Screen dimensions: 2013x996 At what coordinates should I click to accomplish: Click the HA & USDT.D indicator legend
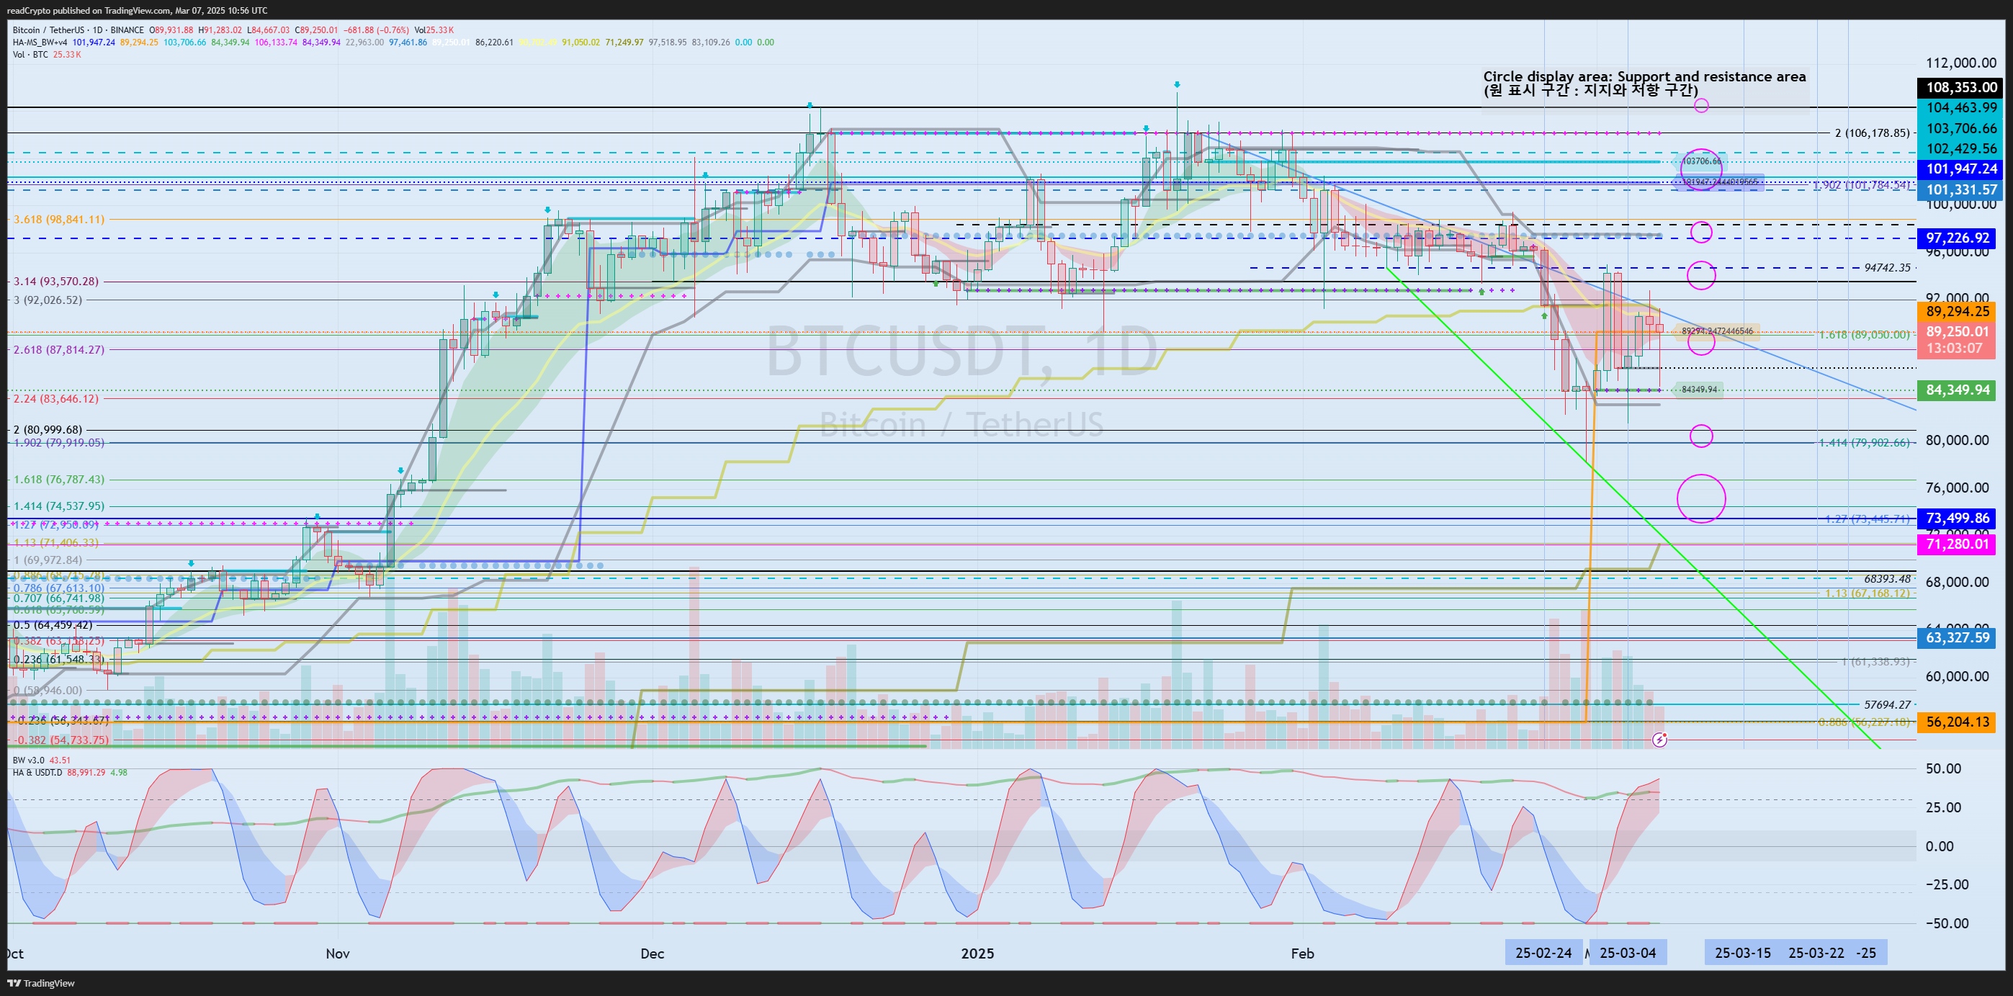click(x=37, y=773)
